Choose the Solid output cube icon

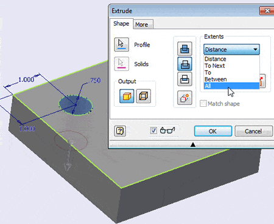(x=127, y=96)
